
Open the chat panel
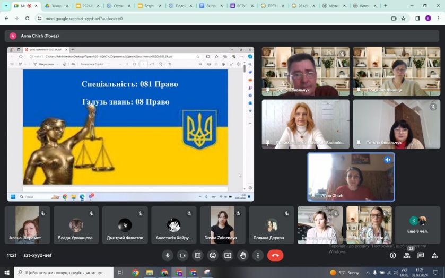pos(421,255)
